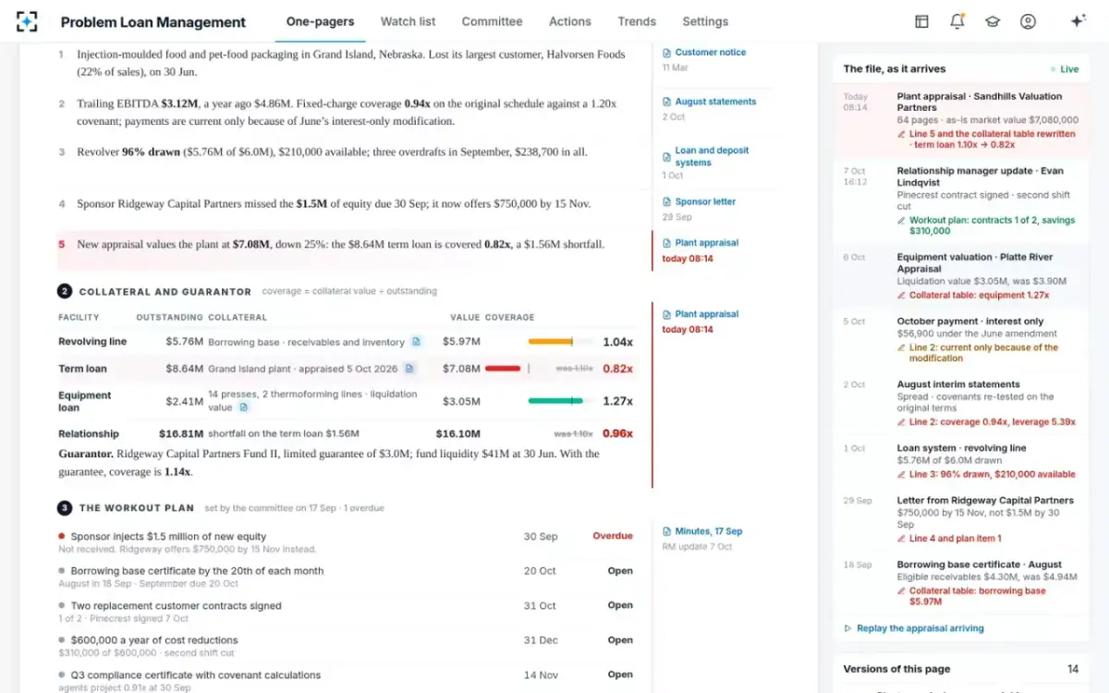Click the Term loan 0.82x coverage value
Screen dimensions: 1109x693
click(x=617, y=369)
